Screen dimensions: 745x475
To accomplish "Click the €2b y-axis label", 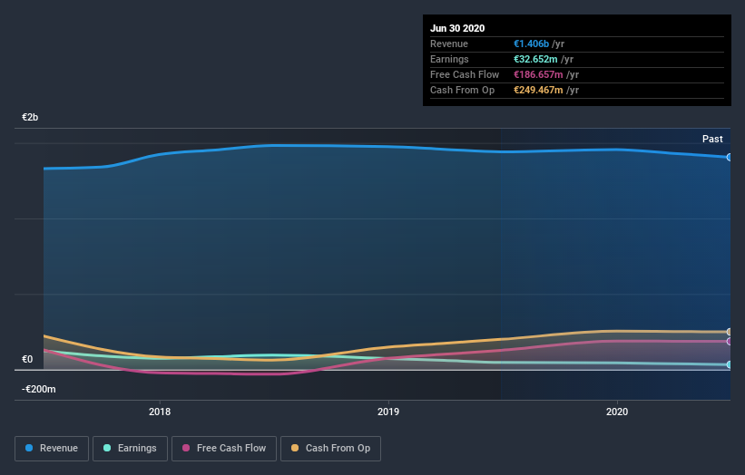I will [30, 117].
